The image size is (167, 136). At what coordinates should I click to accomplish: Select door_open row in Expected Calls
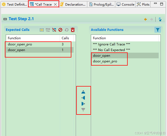point(40,50)
